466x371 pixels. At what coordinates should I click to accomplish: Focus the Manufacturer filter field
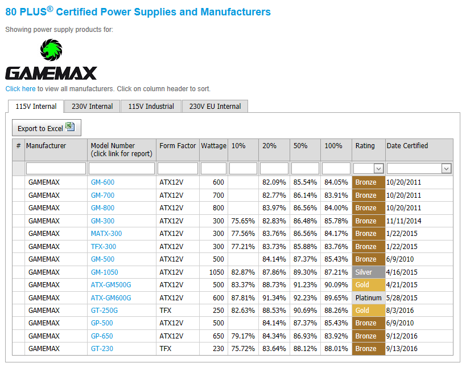[56, 169]
